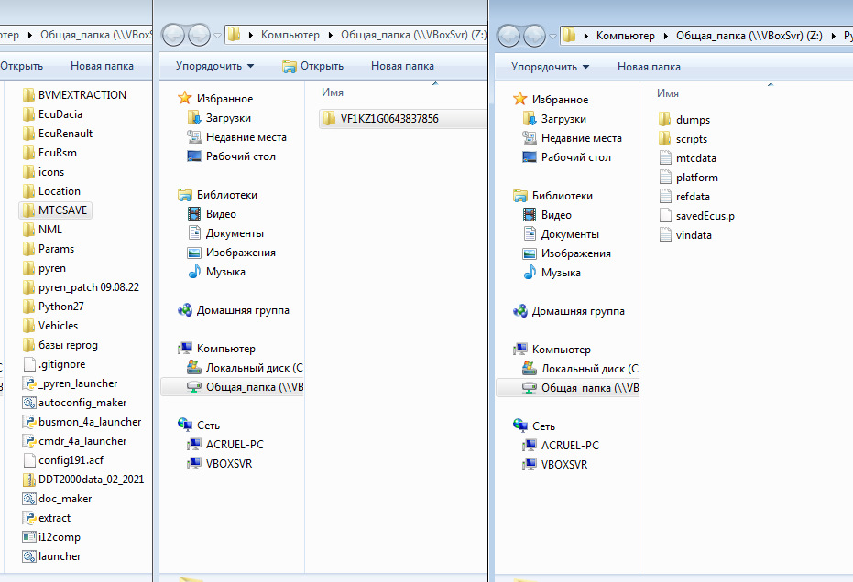This screenshot has height=582, width=853.
Task: Click Новая папка in middle window
Action: coord(402,66)
